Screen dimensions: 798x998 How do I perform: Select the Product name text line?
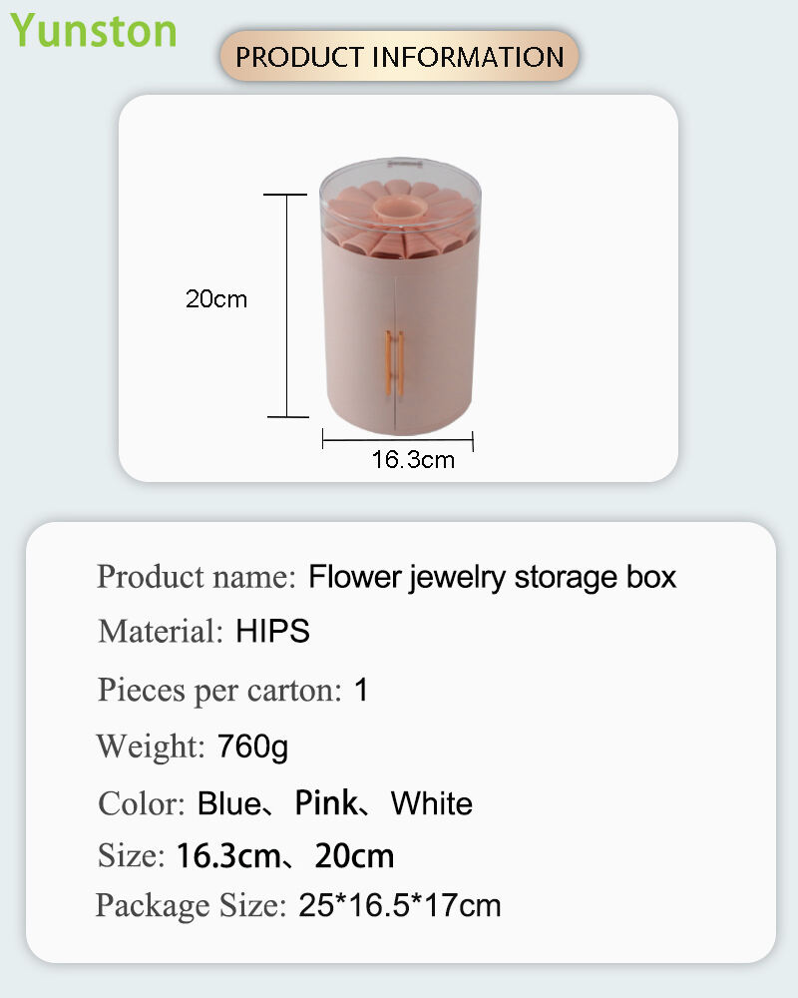point(386,577)
